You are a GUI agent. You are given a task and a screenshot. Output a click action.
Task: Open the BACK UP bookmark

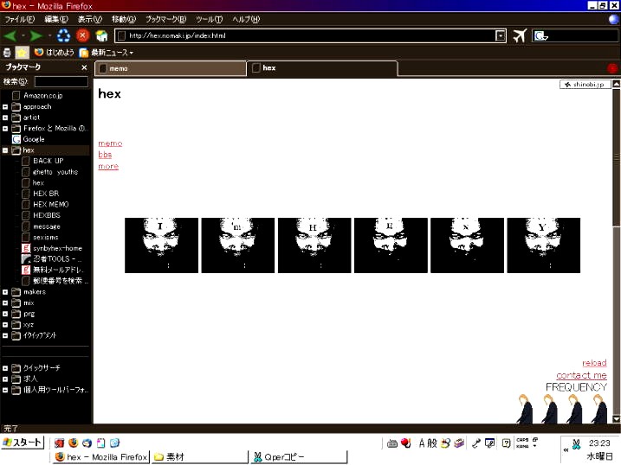point(42,161)
